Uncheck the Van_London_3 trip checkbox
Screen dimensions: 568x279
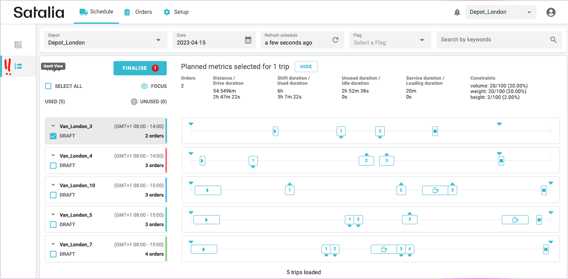coord(53,136)
